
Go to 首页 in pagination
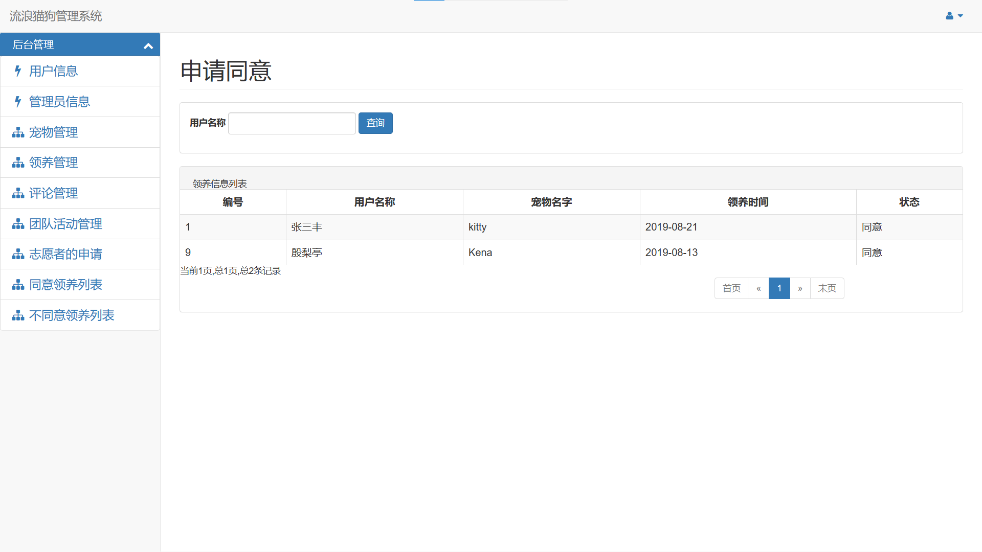point(731,288)
